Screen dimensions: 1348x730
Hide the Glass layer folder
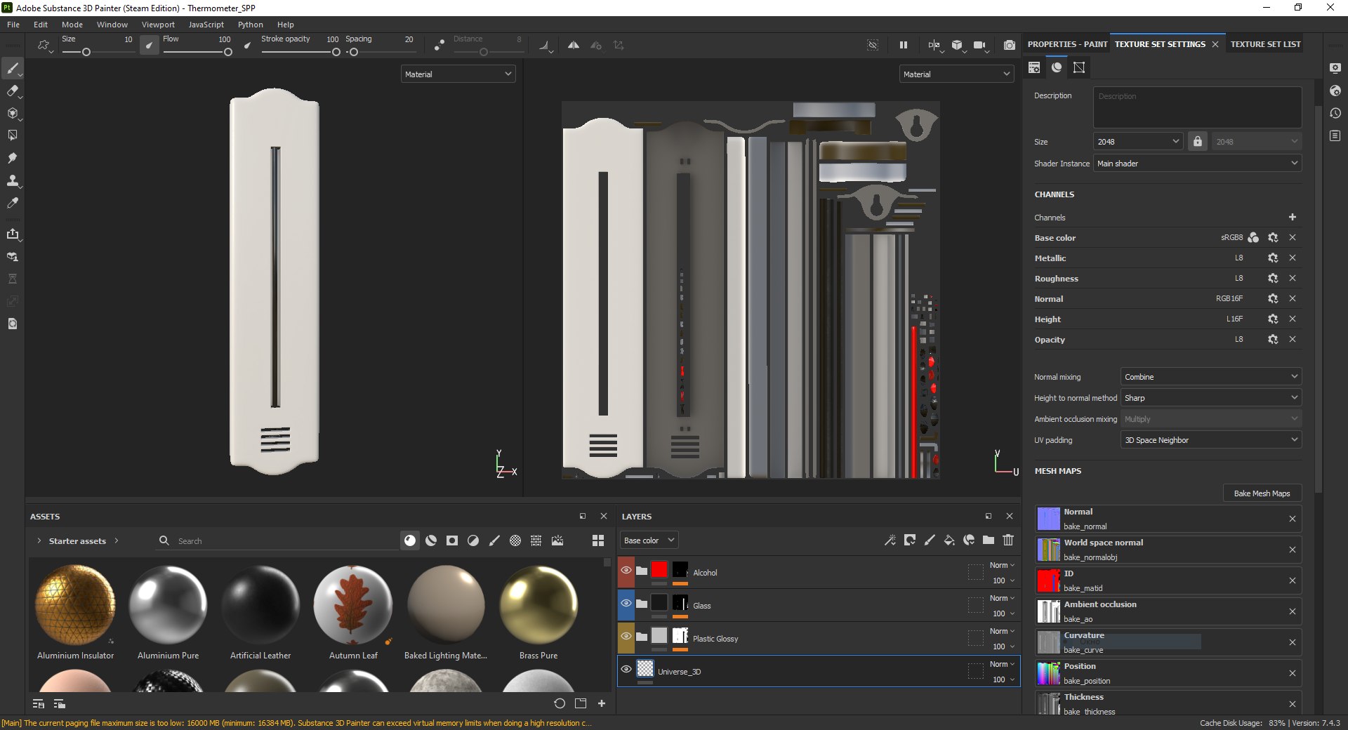(626, 604)
